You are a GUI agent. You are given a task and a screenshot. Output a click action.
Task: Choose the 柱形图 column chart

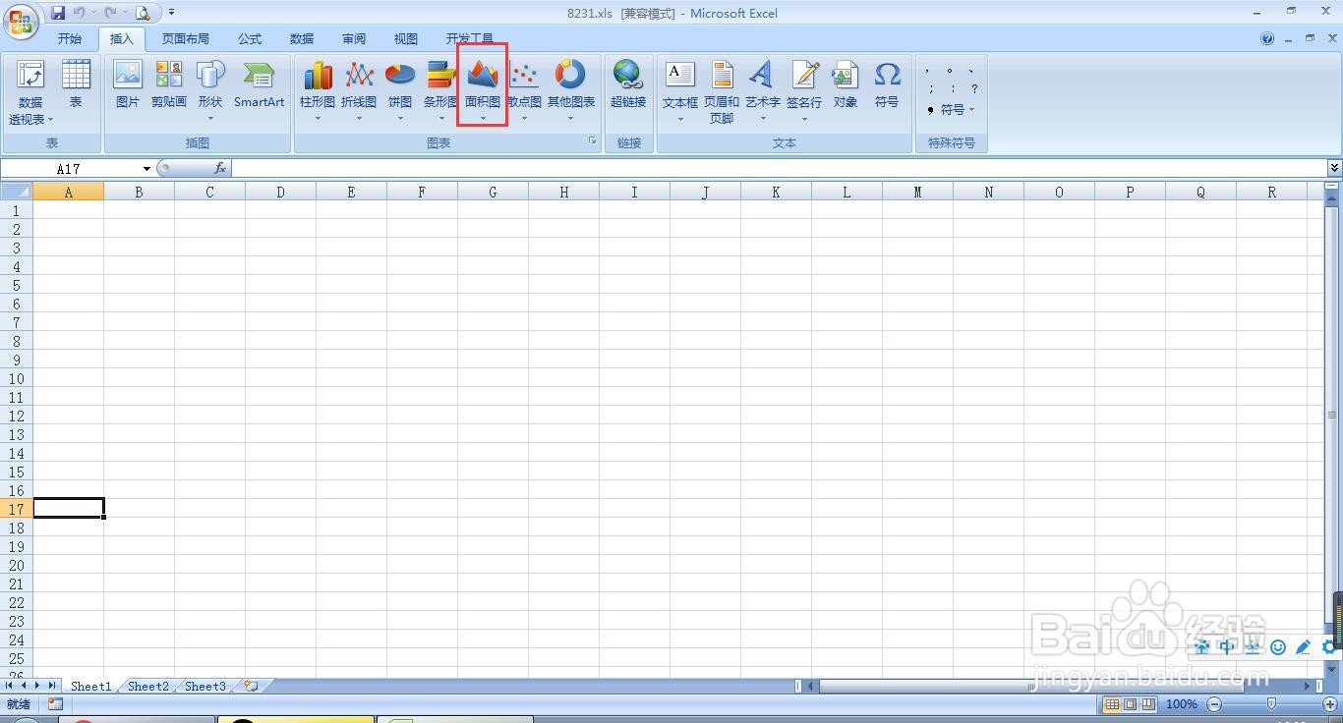click(318, 90)
